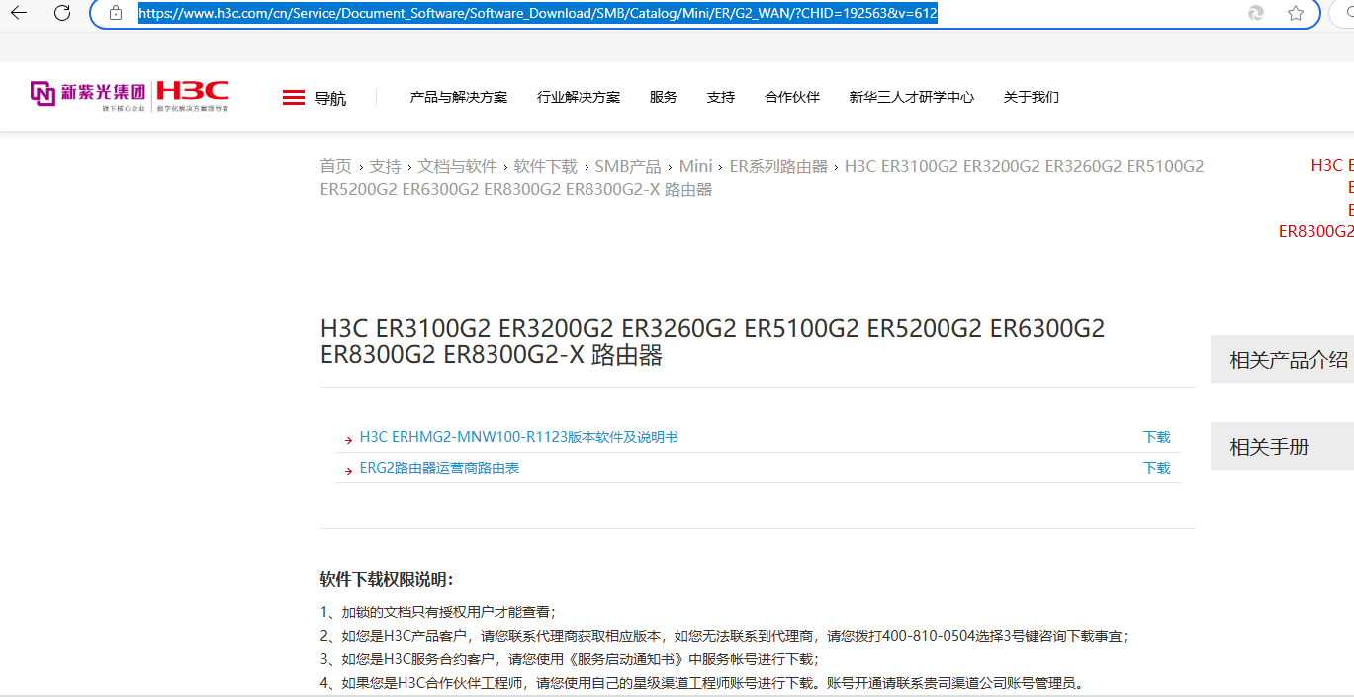Go to 支持 breadcrumb link
1354x697 pixels.
[x=385, y=166]
